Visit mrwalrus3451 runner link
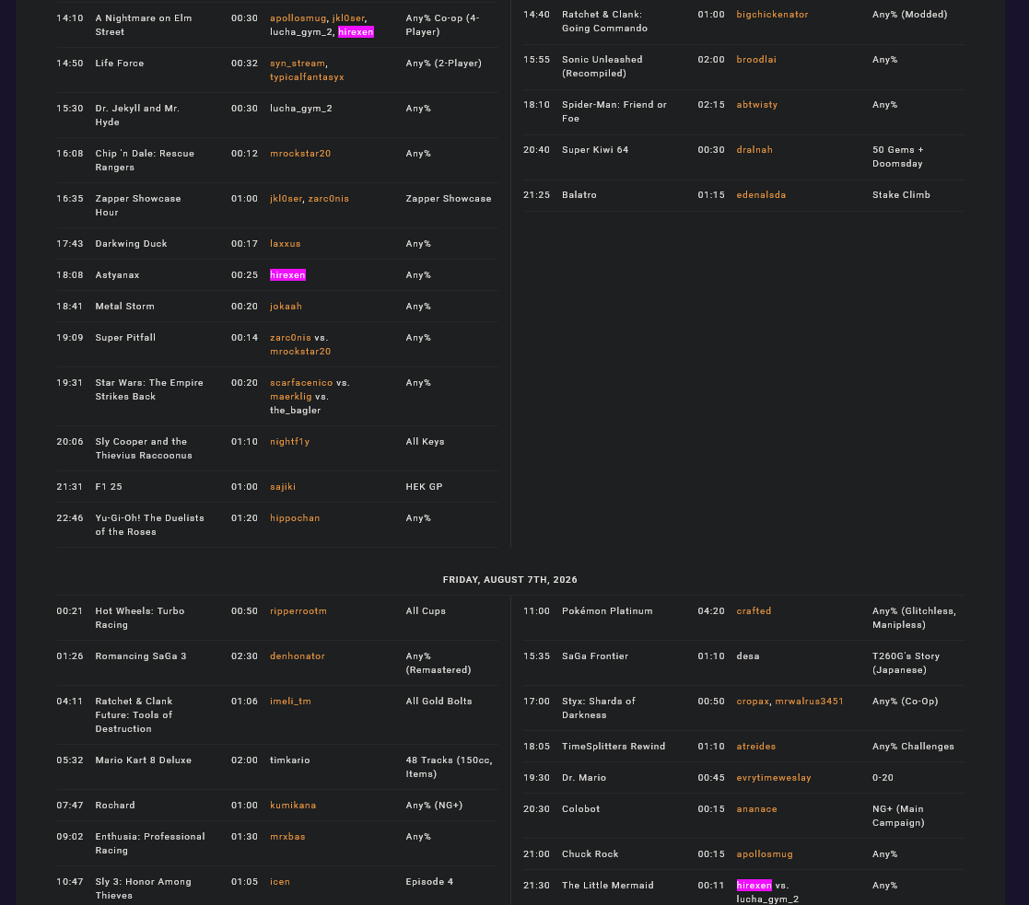This screenshot has width=1029, height=905. [x=809, y=702]
